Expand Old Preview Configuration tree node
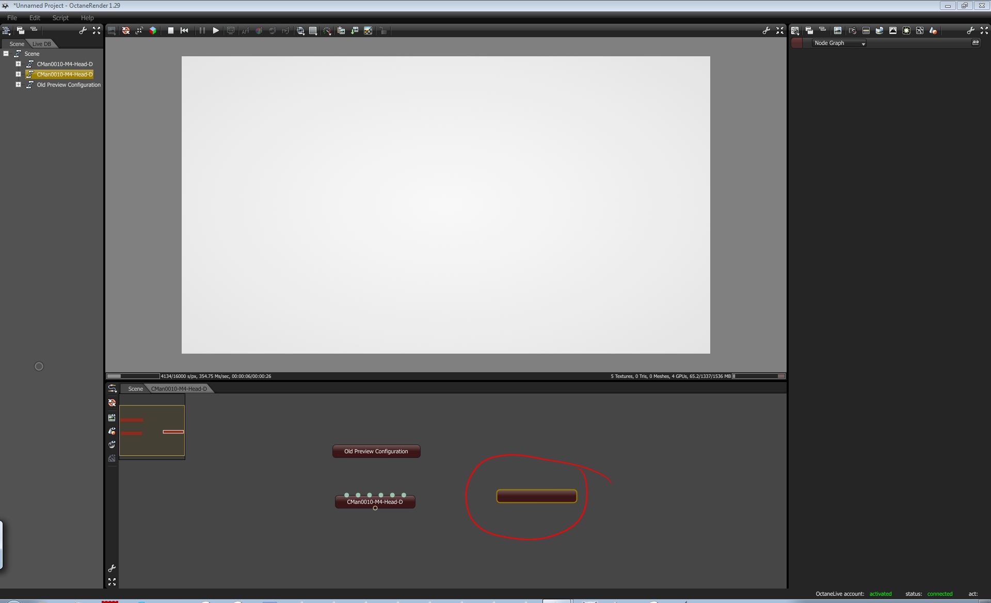The height and width of the screenshot is (603, 991). coord(18,85)
